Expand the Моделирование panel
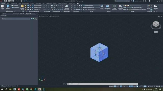 10,12
